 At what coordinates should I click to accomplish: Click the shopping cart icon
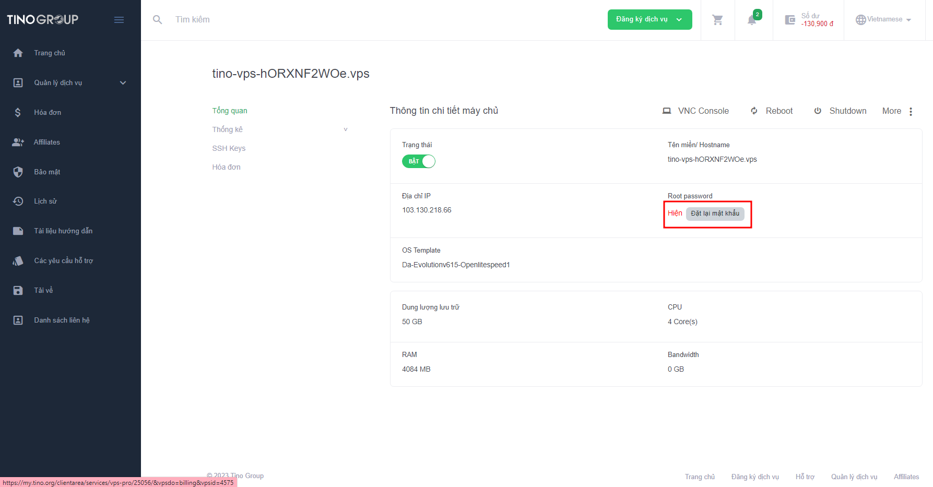[717, 20]
